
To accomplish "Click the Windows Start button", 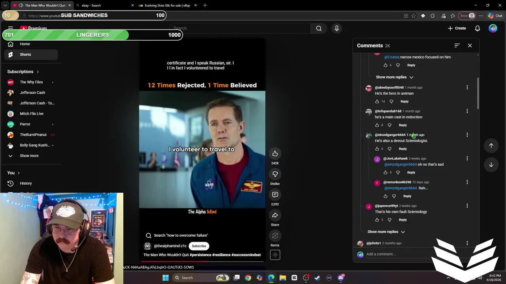I will tap(166, 278).
